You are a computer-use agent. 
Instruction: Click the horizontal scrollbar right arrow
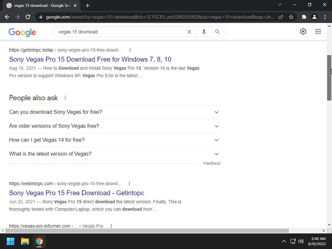[x=324, y=231]
